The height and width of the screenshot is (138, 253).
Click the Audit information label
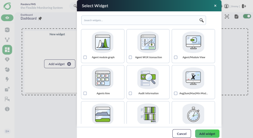coord(148,93)
